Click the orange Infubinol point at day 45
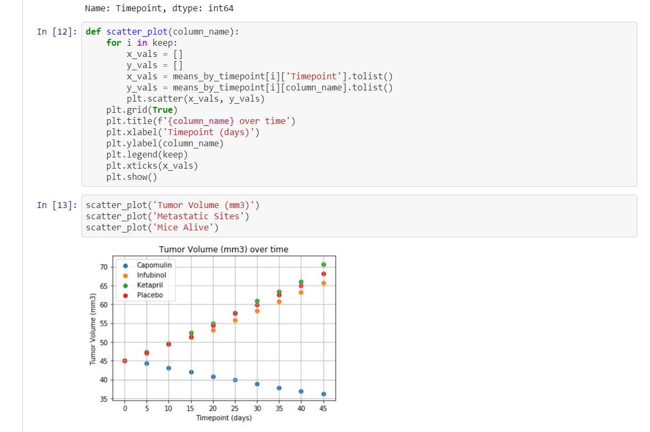Image resolution: width=650 pixels, height=432 pixels. click(323, 283)
